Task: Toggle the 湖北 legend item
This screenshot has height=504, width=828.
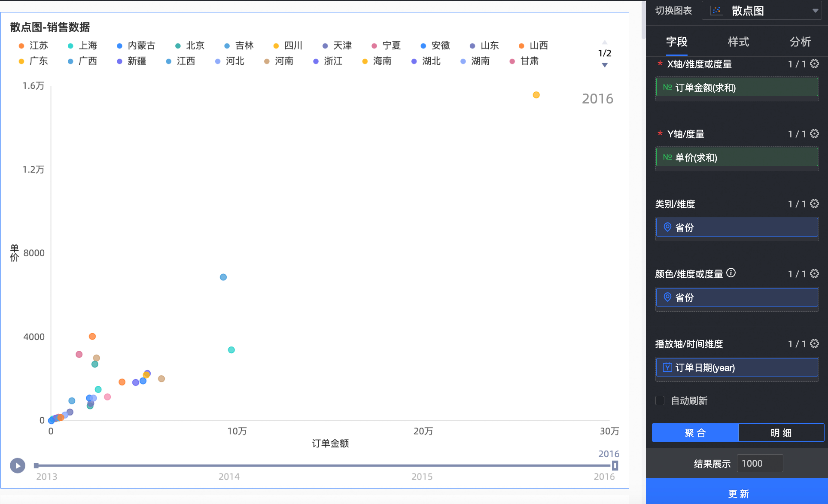Action: 426,61
